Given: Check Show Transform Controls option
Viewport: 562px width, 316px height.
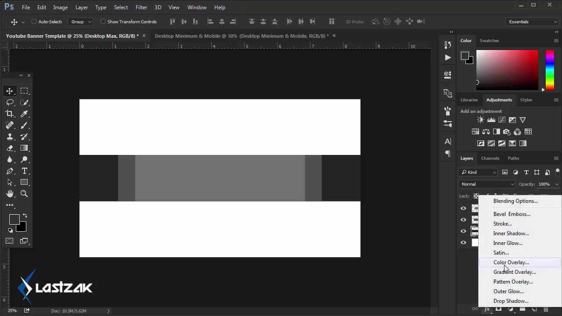Looking at the screenshot, I should pos(103,22).
